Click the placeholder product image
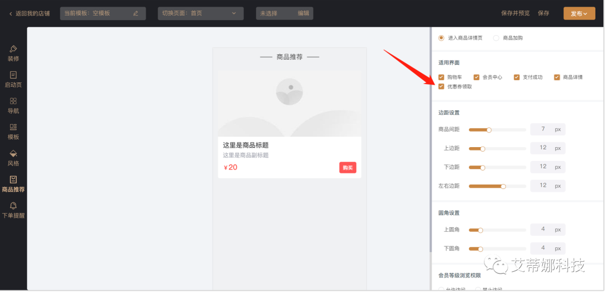The height and width of the screenshot is (292, 605). [x=290, y=103]
